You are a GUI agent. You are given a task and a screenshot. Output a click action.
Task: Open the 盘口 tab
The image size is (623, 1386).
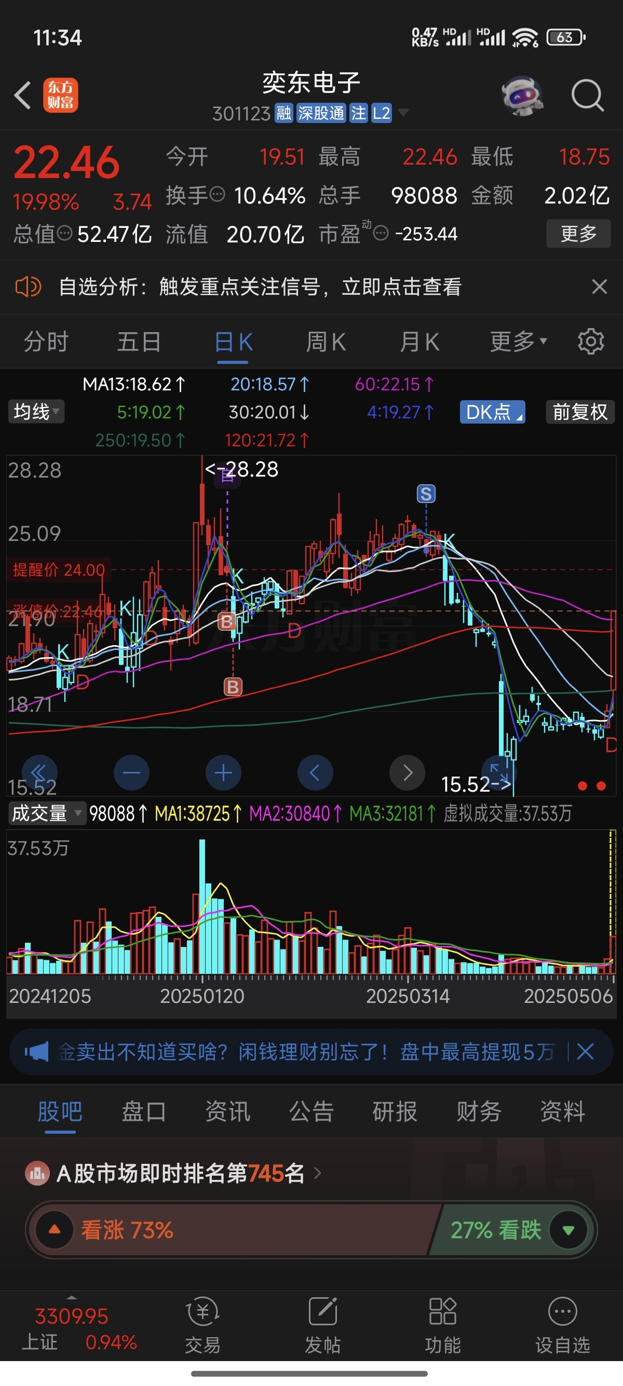click(x=144, y=1111)
